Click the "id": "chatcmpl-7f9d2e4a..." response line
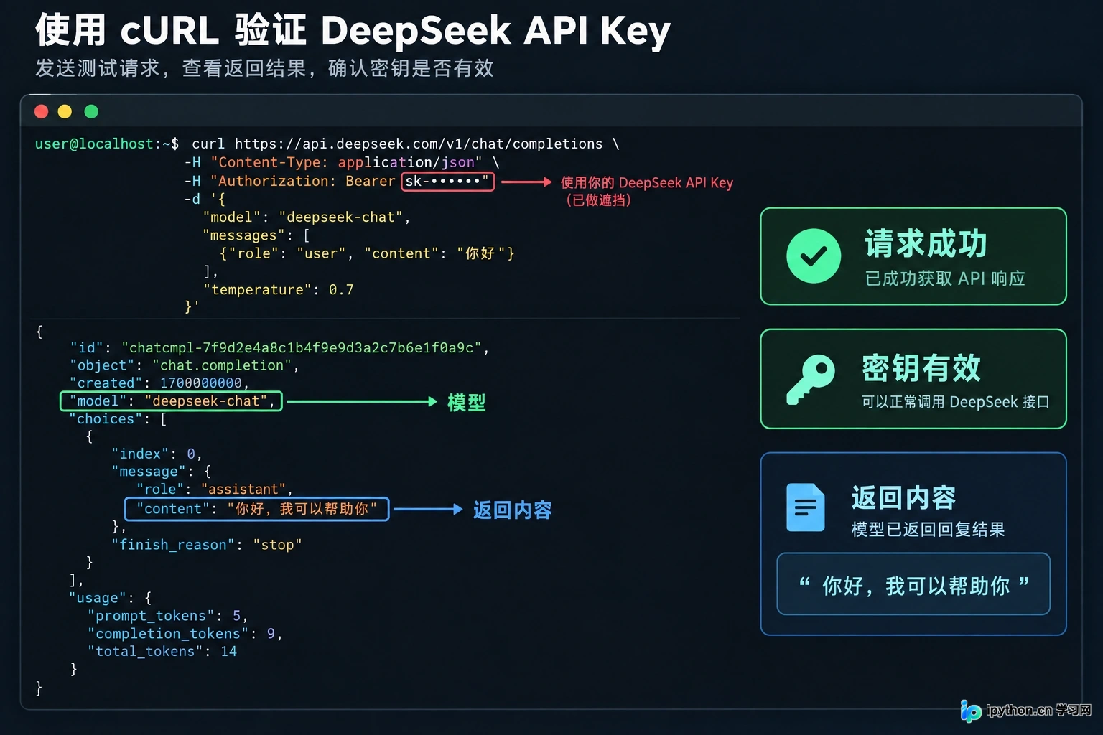Screen dimensions: 1103x735 [x=279, y=348]
